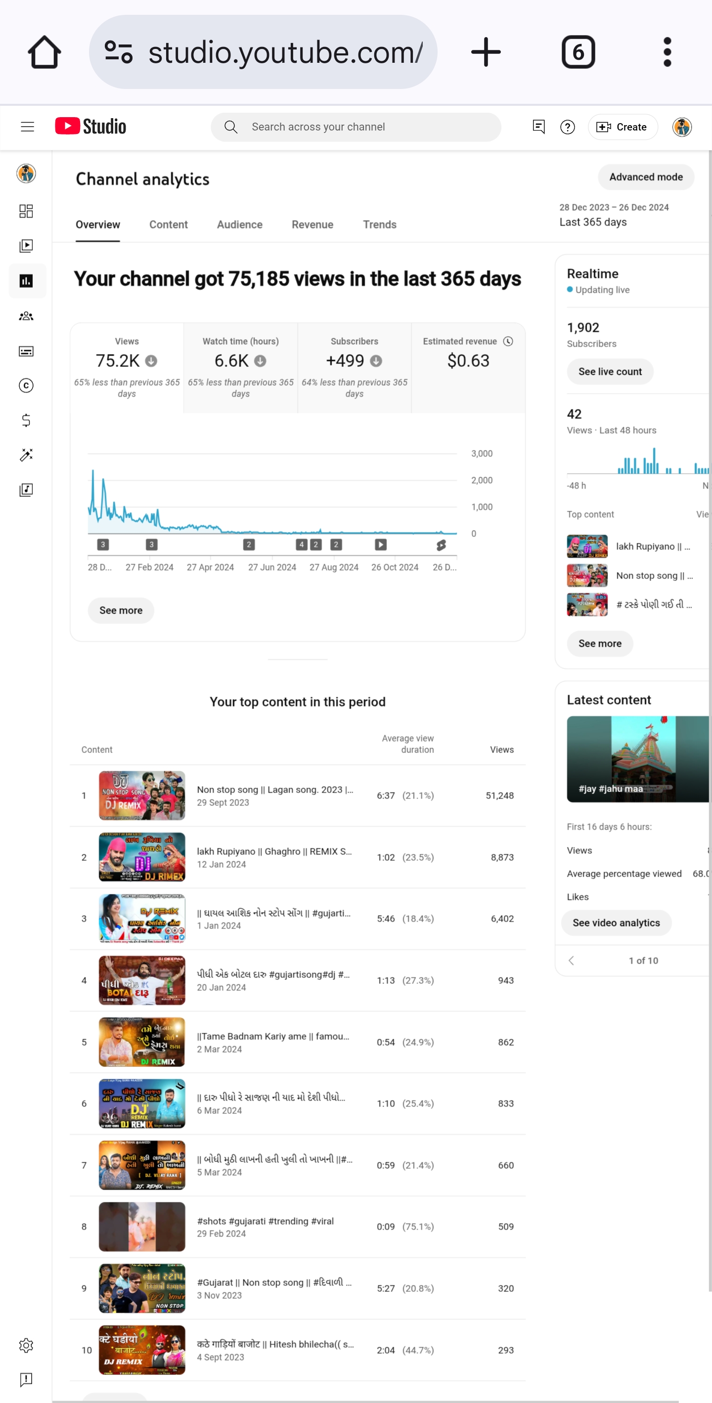Switch to the Audience tab
This screenshot has width=712, height=1403.
[x=240, y=224]
